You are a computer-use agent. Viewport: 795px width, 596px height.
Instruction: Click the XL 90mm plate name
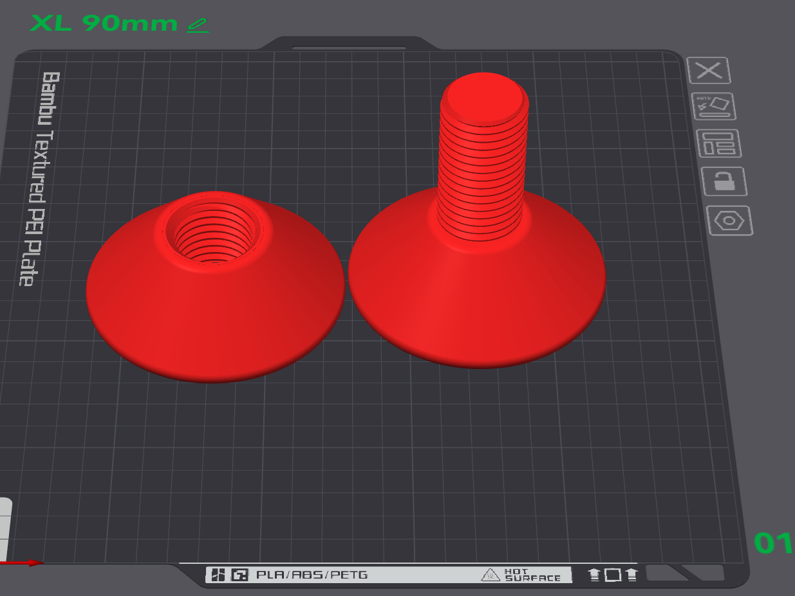pyautogui.click(x=104, y=23)
